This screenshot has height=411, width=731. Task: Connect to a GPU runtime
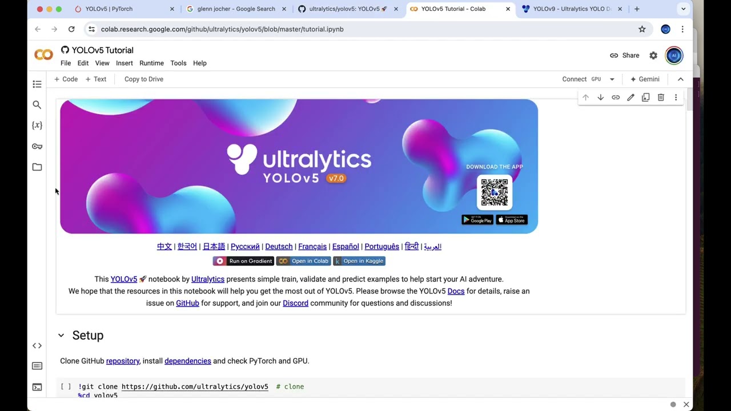click(581, 79)
